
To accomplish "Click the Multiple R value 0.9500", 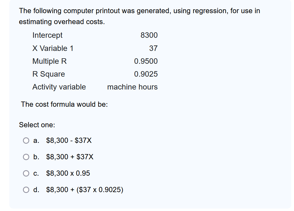I will pos(146,61).
